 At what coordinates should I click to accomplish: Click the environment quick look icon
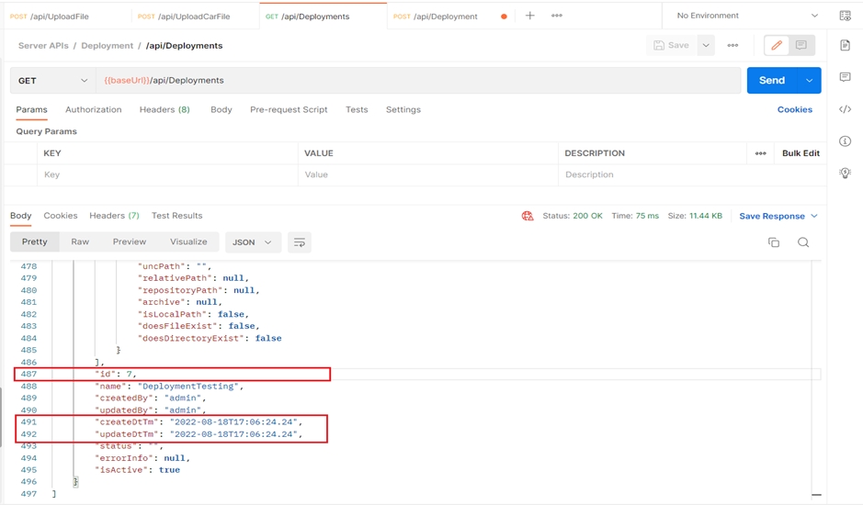pyautogui.click(x=845, y=16)
